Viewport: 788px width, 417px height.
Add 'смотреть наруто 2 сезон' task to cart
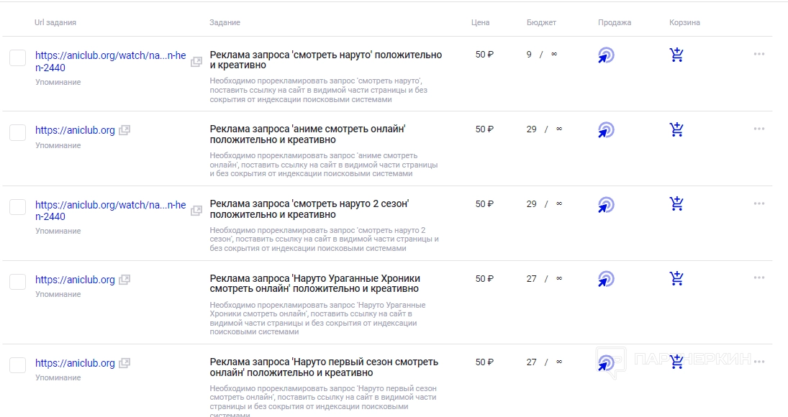coord(676,204)
